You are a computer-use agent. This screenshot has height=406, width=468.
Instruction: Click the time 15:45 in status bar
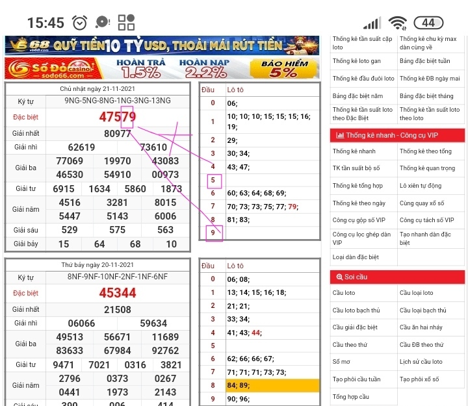coord(45,23)
